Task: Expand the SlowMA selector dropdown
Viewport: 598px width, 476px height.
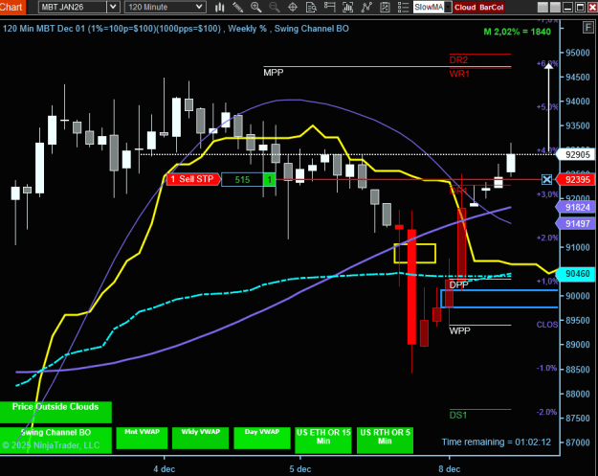Action: click(448, 7)
